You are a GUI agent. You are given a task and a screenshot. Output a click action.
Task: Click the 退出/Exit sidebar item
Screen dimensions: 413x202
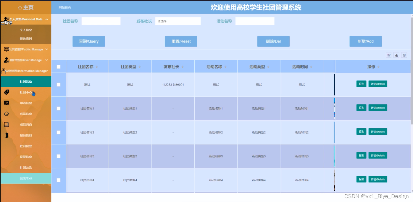coord(26,178)
